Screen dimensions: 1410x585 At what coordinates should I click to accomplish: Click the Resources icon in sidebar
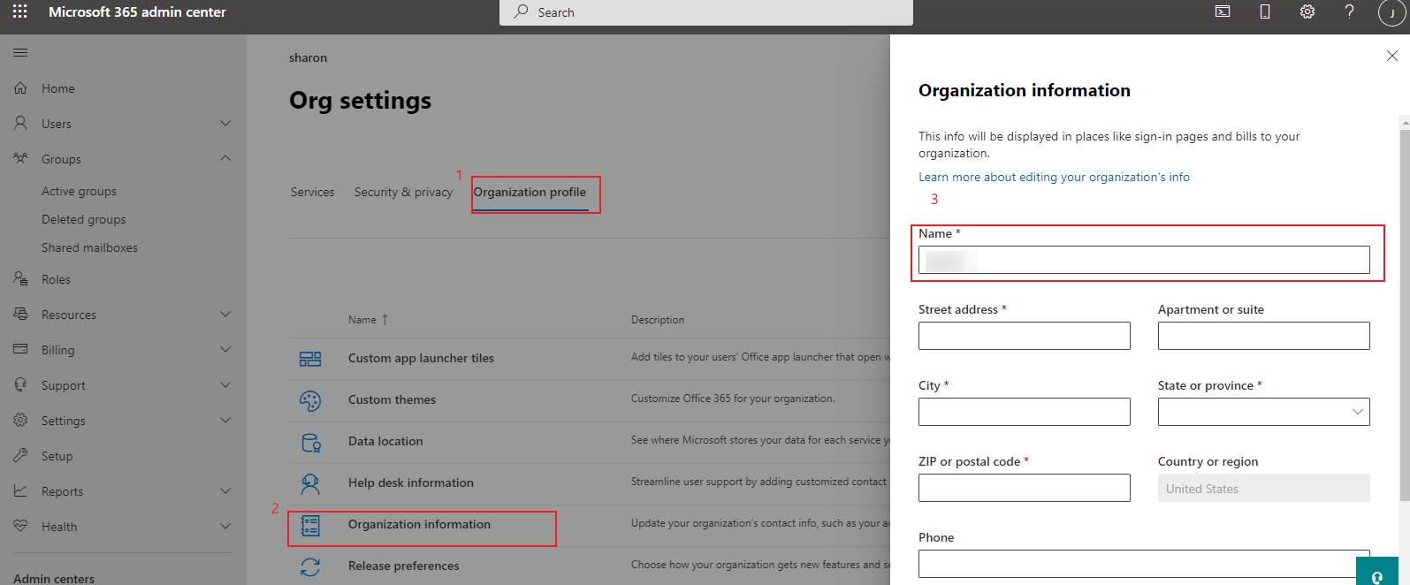[x=20, y=315]
